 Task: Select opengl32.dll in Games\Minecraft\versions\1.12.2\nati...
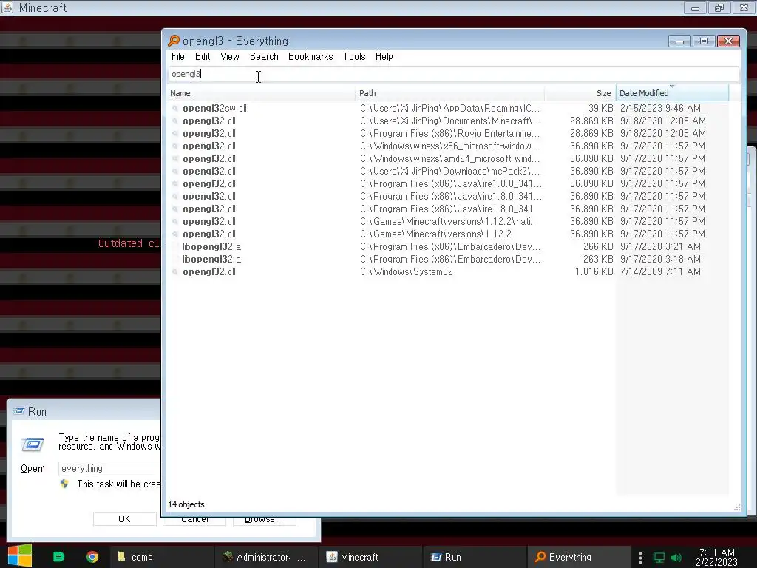pos(209,221)
